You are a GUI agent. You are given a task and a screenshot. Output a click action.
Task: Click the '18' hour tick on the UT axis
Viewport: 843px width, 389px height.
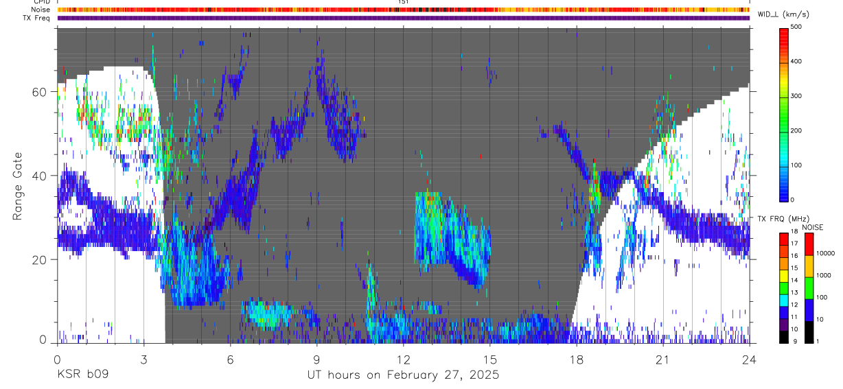click(x=577, y=358)
